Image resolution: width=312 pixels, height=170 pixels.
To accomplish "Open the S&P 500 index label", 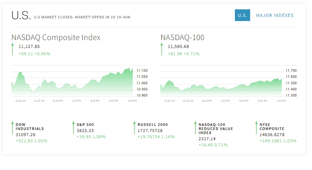I will coord(85,125).
